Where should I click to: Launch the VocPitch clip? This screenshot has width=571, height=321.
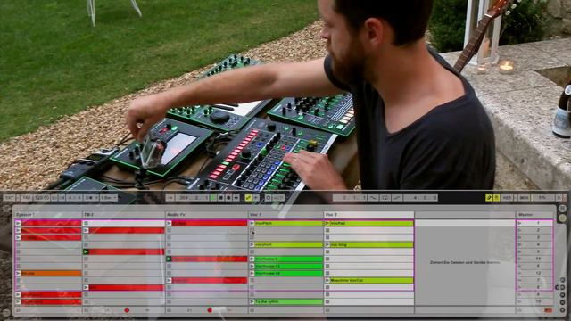pyautogui.click(x=252, y=223)
